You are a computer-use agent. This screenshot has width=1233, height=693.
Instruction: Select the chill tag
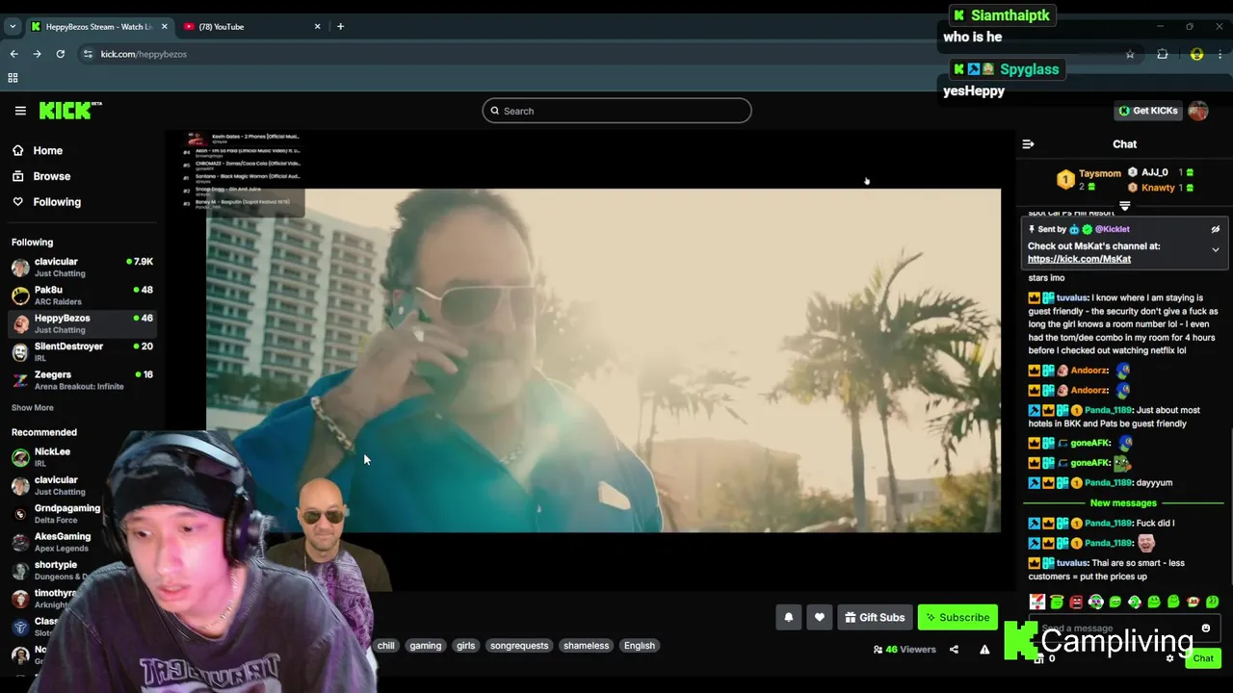tap(385, 646)
